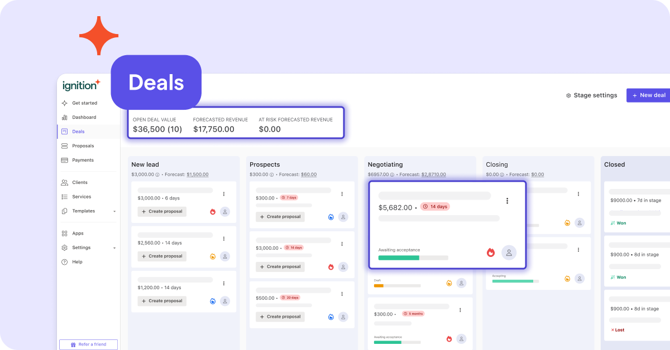Click blue flame icon on $1,200.00 deal

[x=213, y=301]
